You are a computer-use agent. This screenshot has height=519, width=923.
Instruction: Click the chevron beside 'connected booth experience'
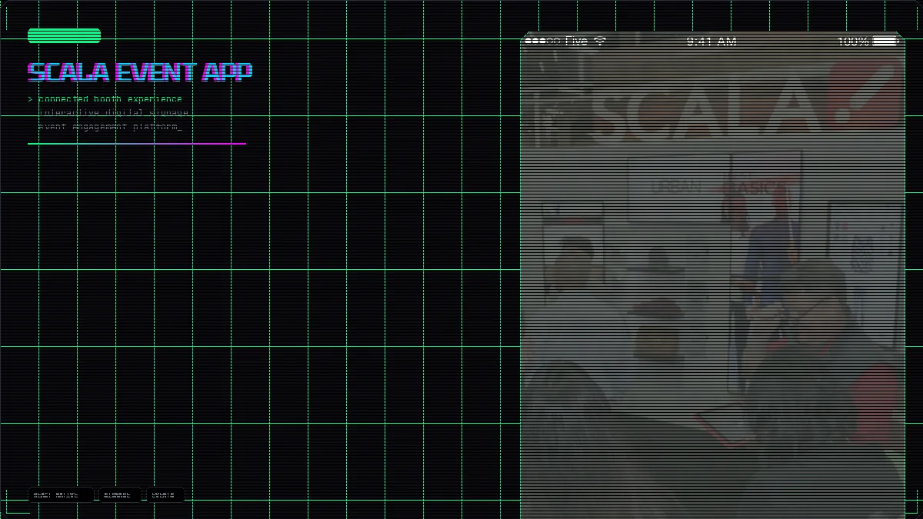pyautogui.click(x=29, y=99)
